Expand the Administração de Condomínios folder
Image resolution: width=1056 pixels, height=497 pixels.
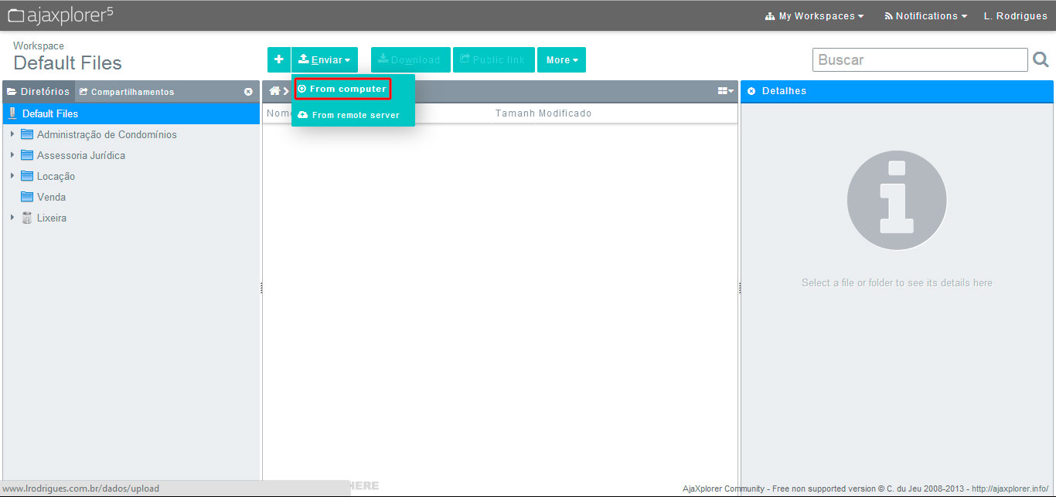(x=12, y=134)
